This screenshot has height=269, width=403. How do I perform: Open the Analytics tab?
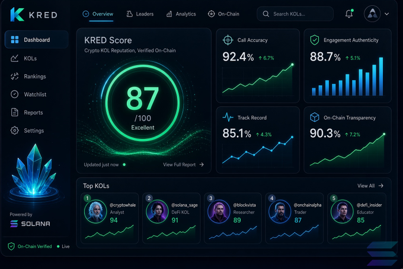[x=181, y=14]
